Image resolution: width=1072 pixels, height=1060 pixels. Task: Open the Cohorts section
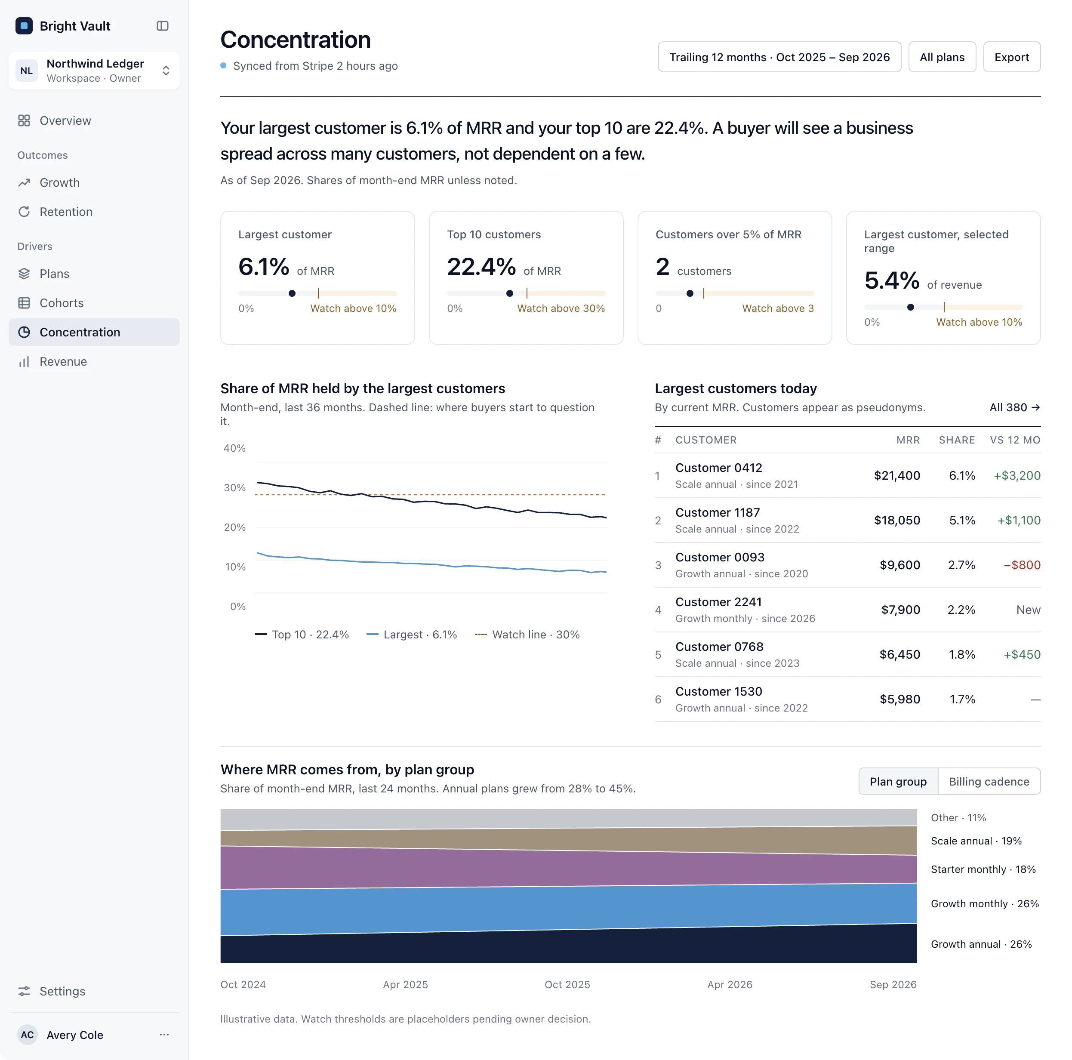point(94,303)
